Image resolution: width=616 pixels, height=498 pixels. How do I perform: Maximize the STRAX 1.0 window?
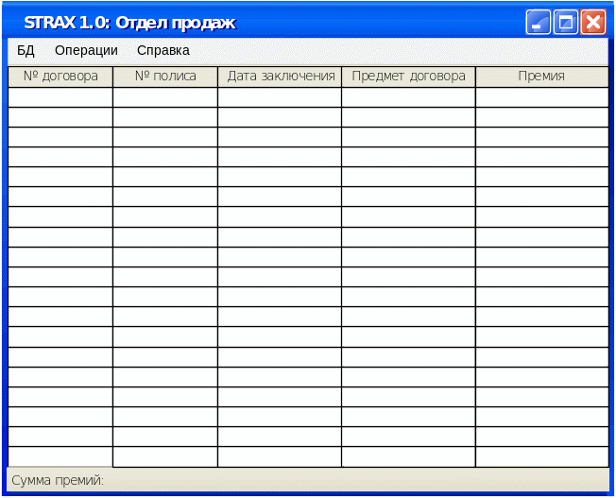coord(566,22)
